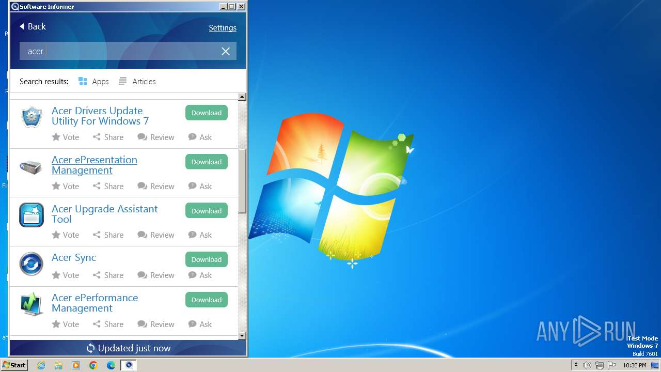Show hidden system tray icons
This screenshot has width=661, height=372.
point(576,365)
